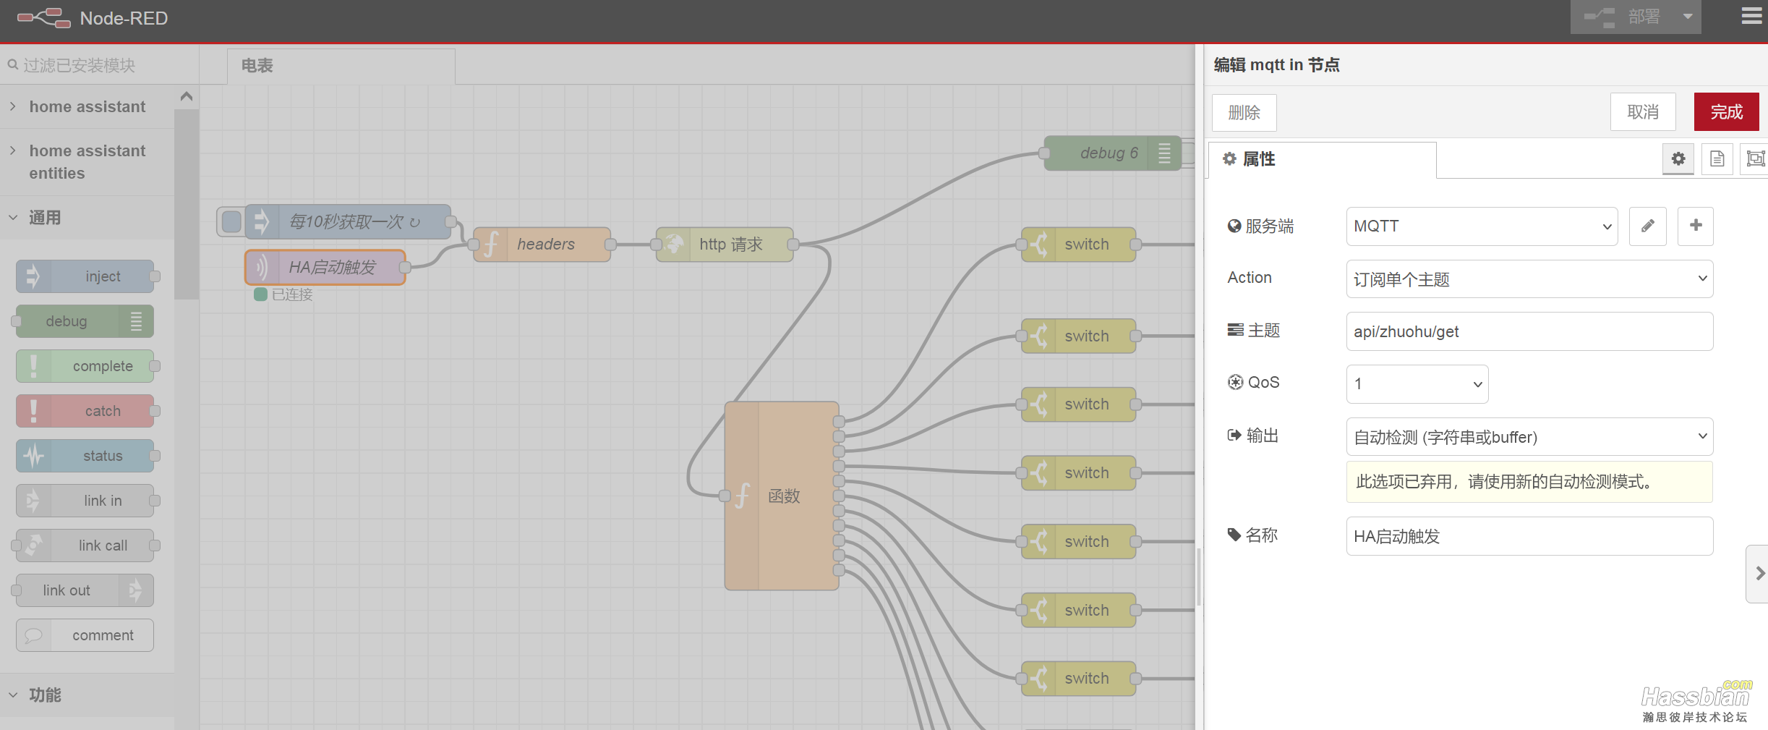Open deploy options dropdown arrow
Screen dimensions: 1768x730
coord(1688,17)
